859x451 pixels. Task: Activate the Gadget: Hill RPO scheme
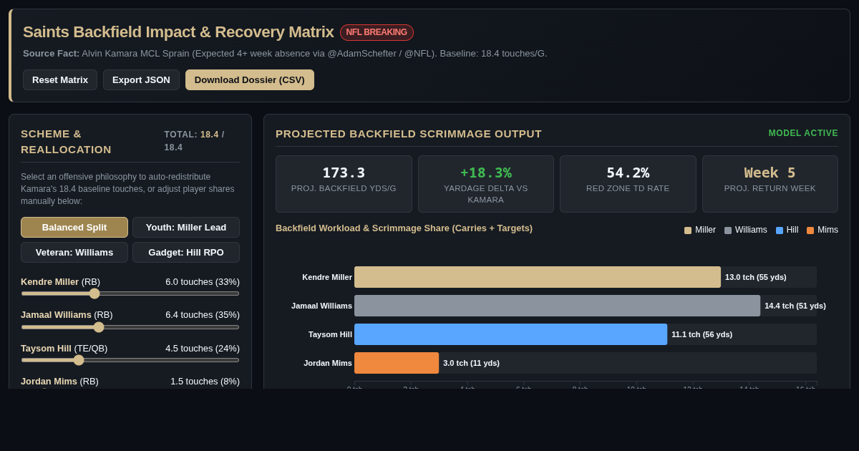186,252
